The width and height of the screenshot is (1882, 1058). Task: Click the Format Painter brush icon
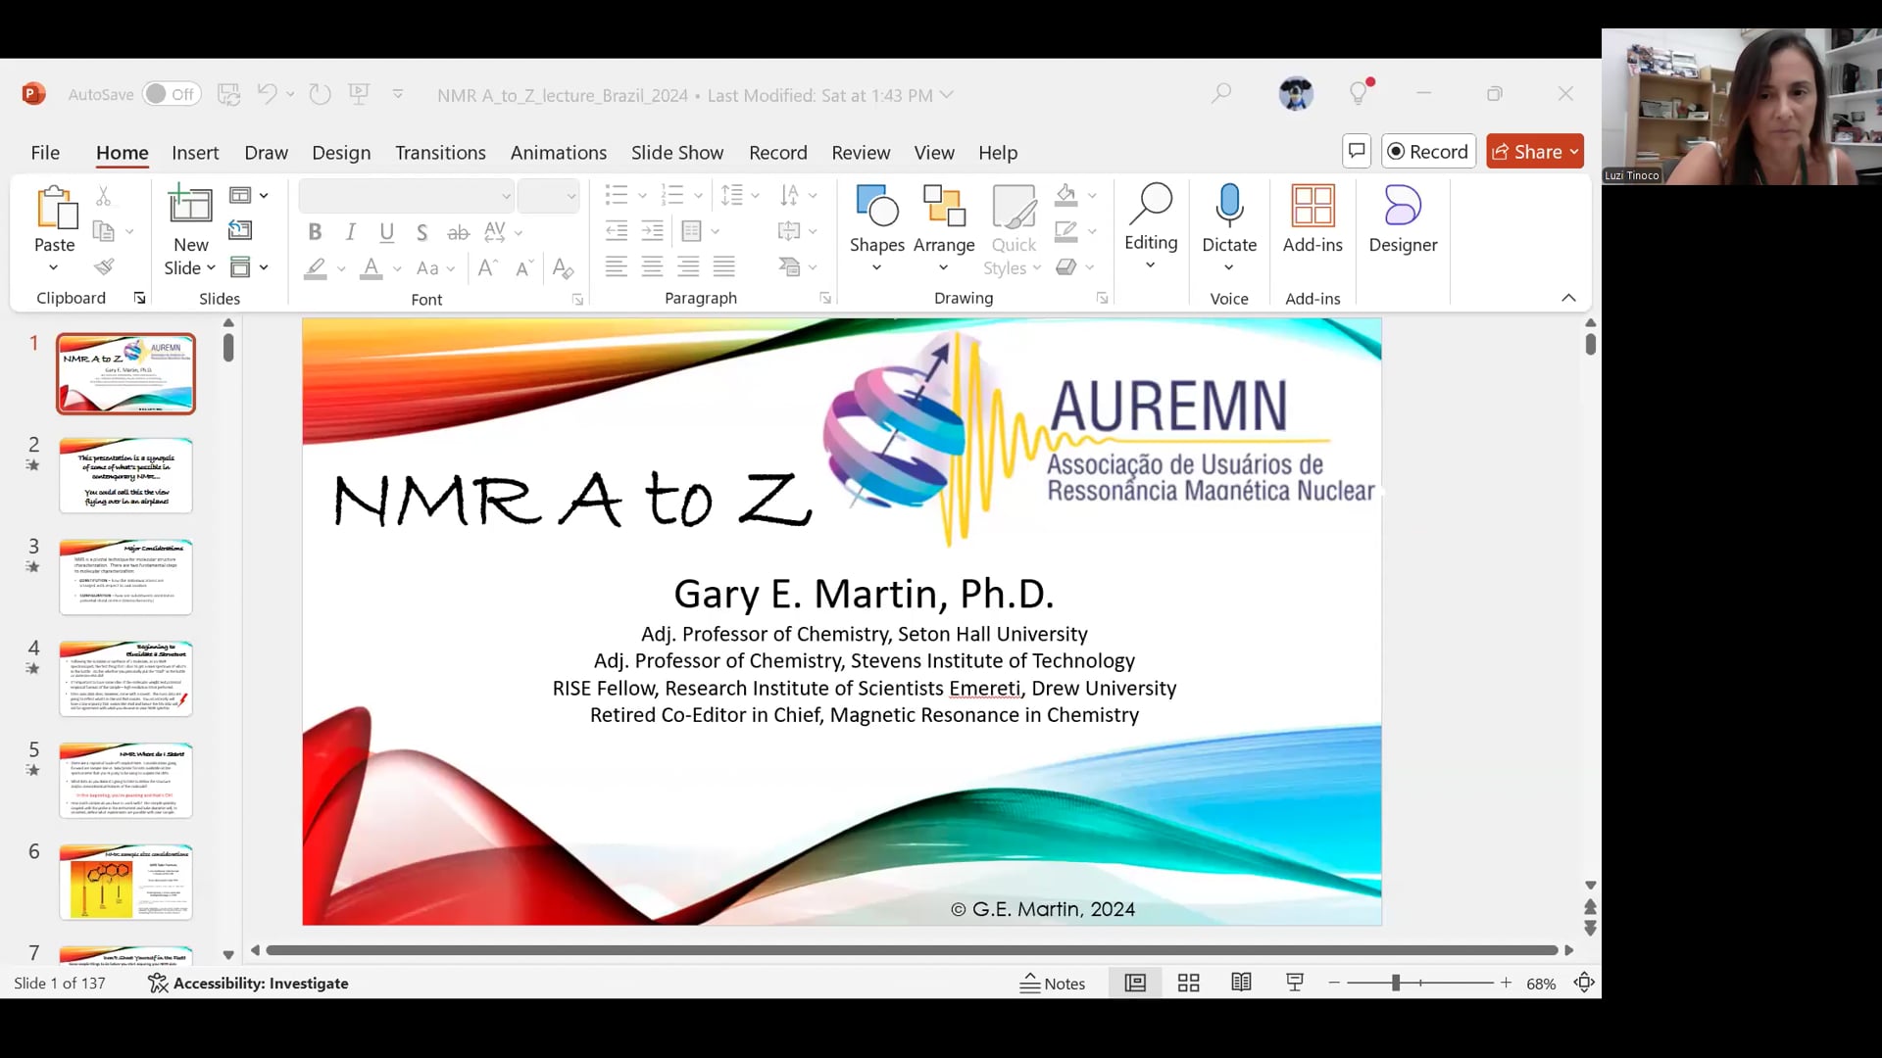coord(104,266)
